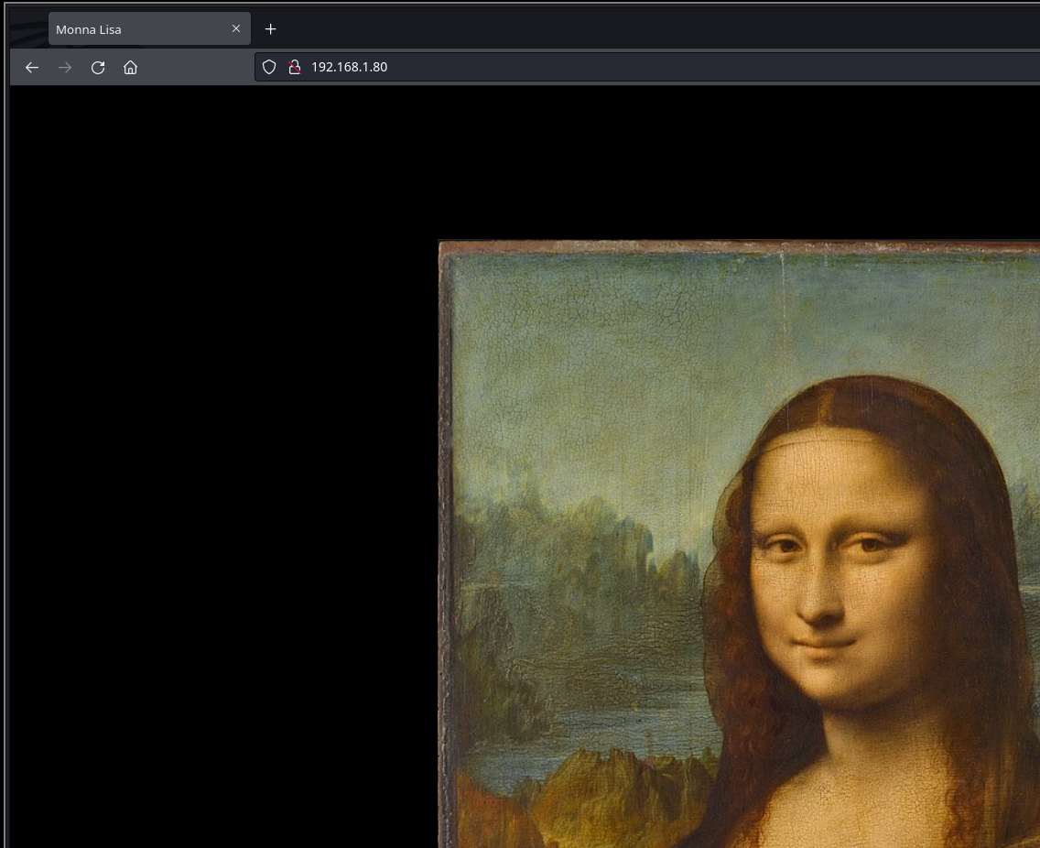
Task: Click the 192.168.1.80 address text
Action: point(349,67)
